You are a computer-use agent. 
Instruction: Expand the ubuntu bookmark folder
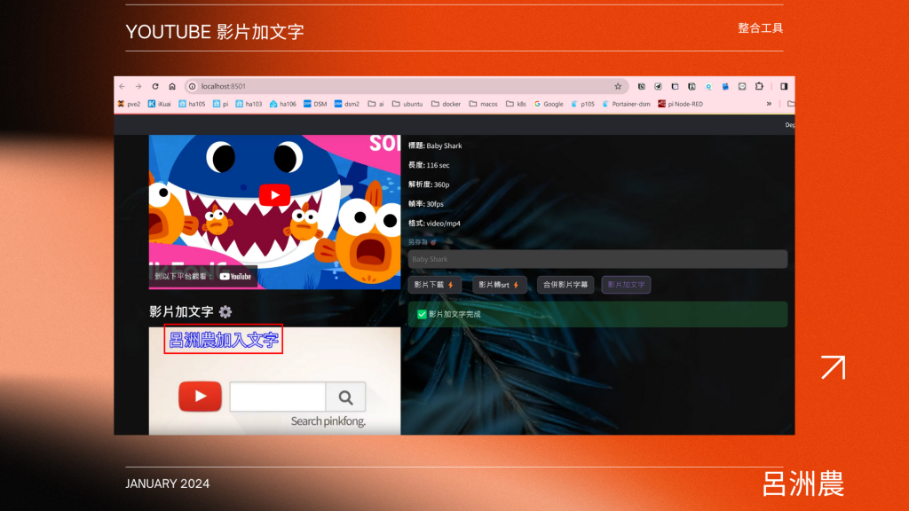[x=407, y=105]
